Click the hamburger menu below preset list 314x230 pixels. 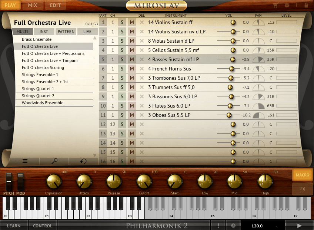(25, 161)
